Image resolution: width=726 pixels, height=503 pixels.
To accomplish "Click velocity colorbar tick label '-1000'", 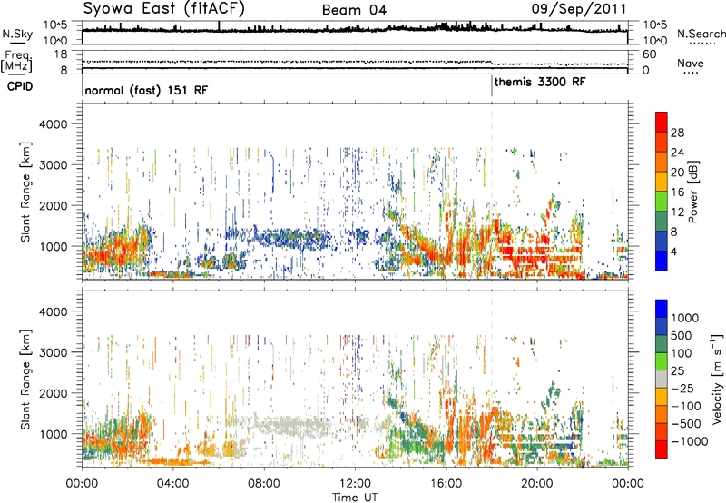I will (690, 441).
